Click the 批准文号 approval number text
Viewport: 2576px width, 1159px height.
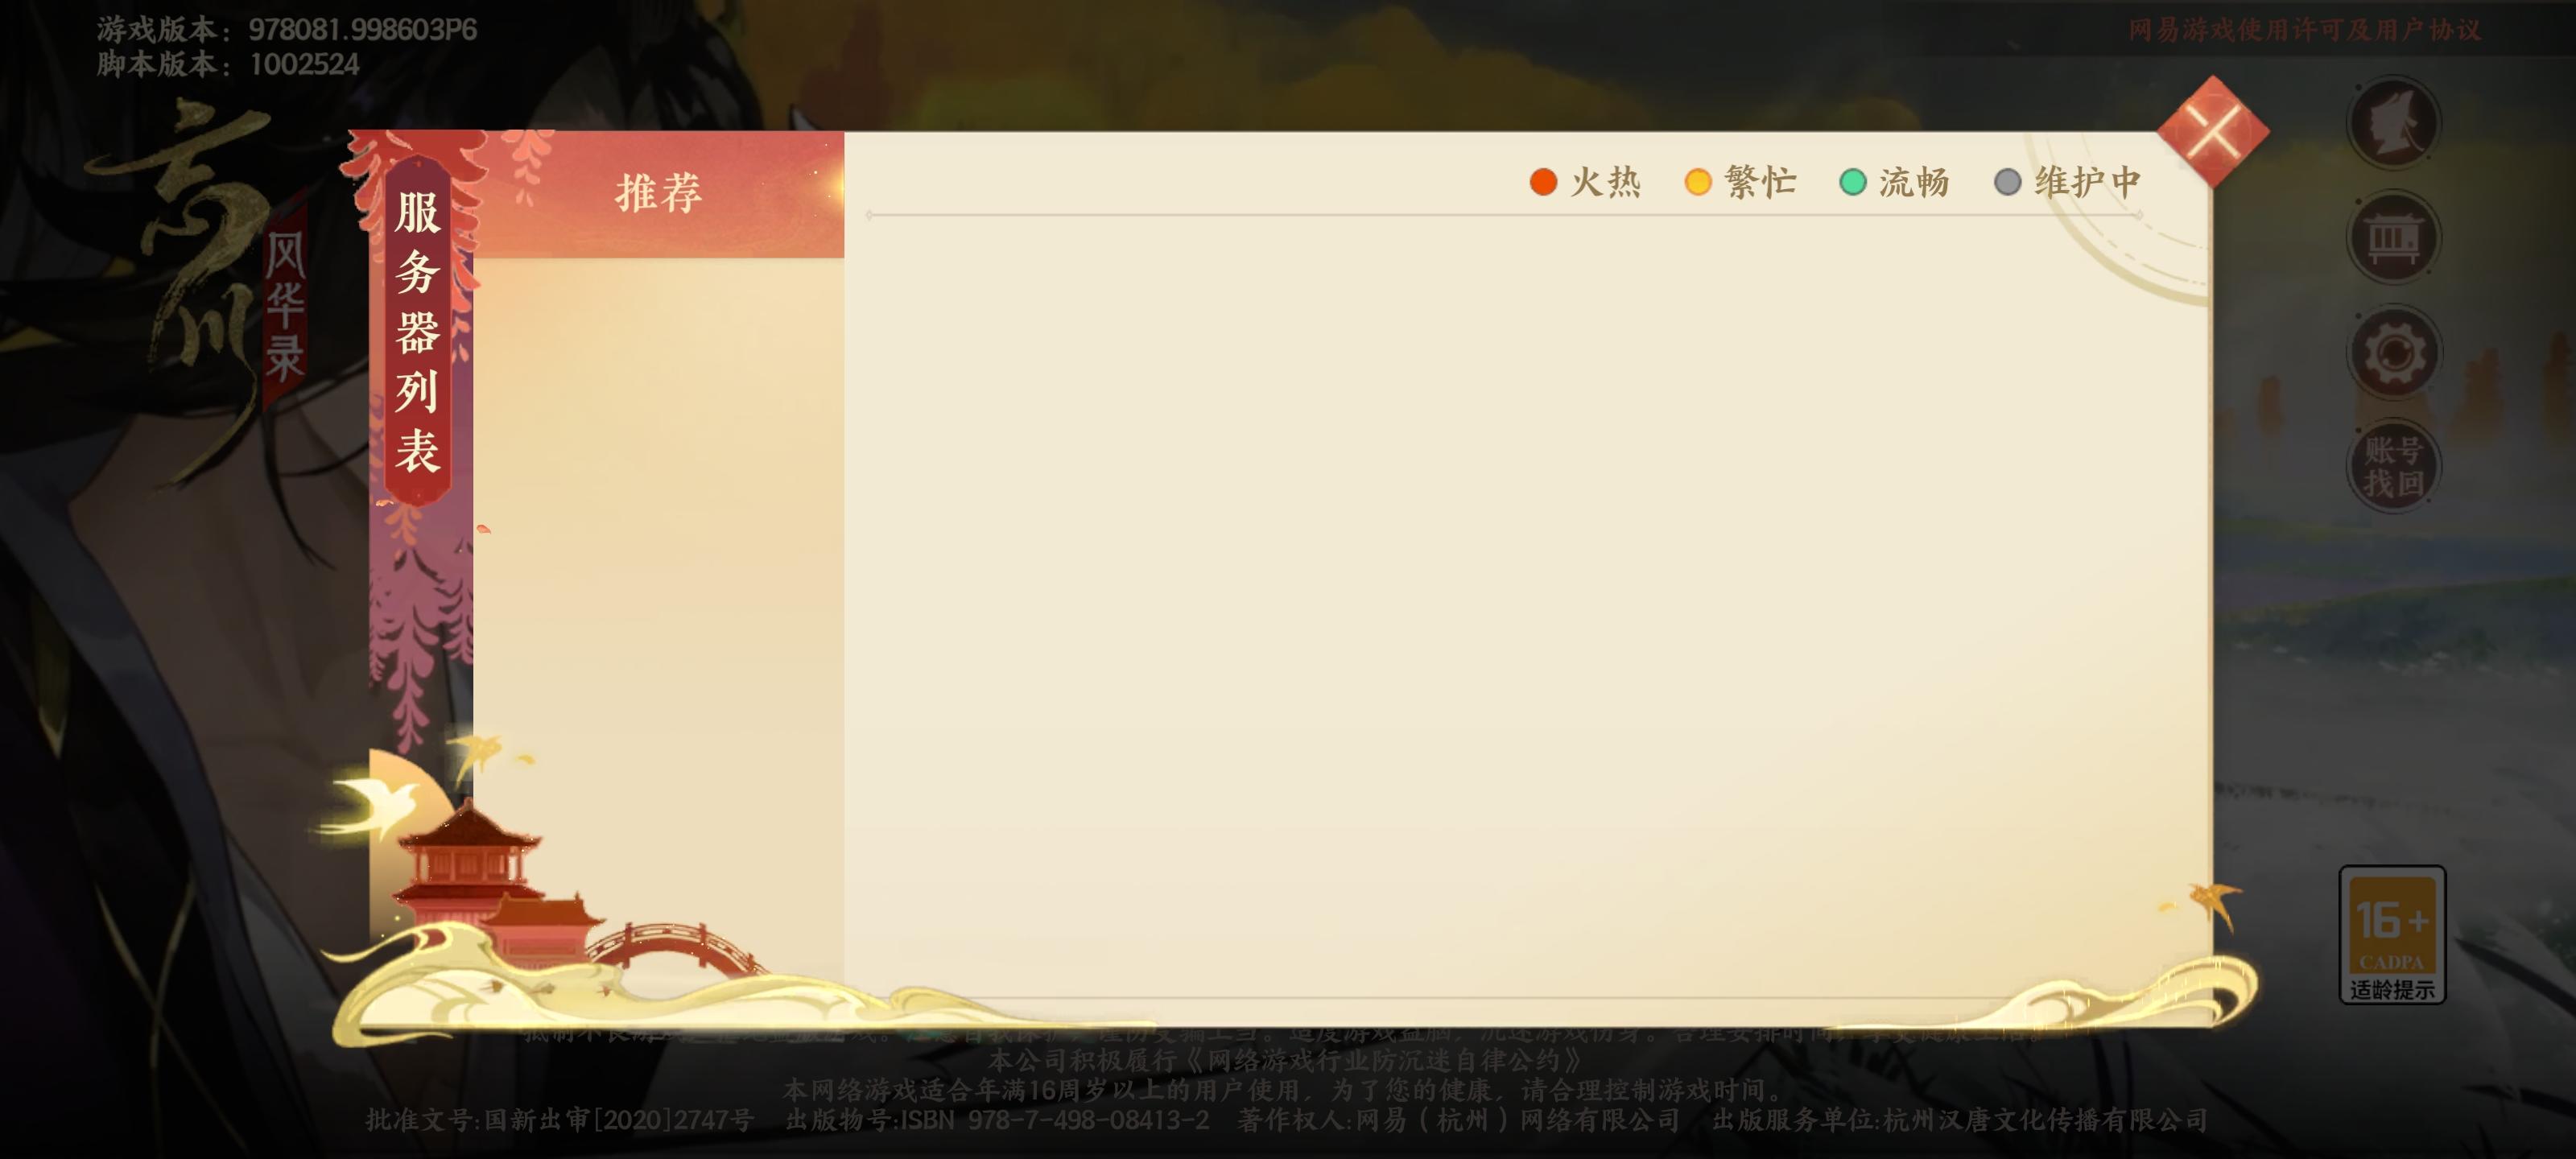560,1120
